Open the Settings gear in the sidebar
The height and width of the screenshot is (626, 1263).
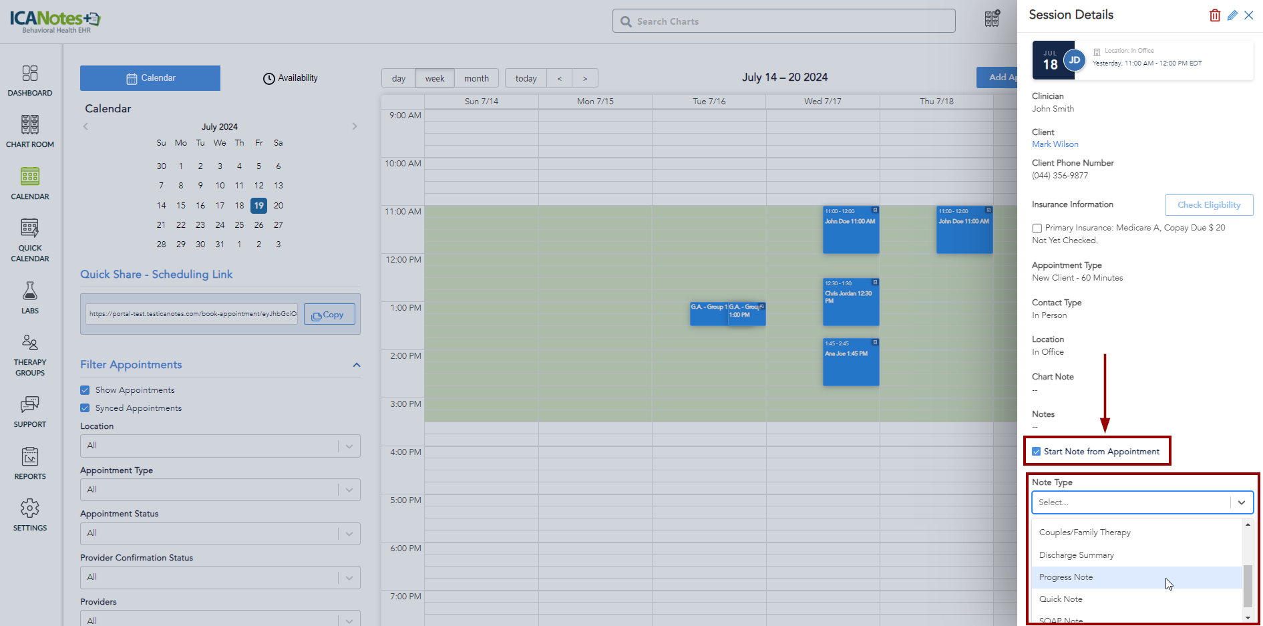29,514
